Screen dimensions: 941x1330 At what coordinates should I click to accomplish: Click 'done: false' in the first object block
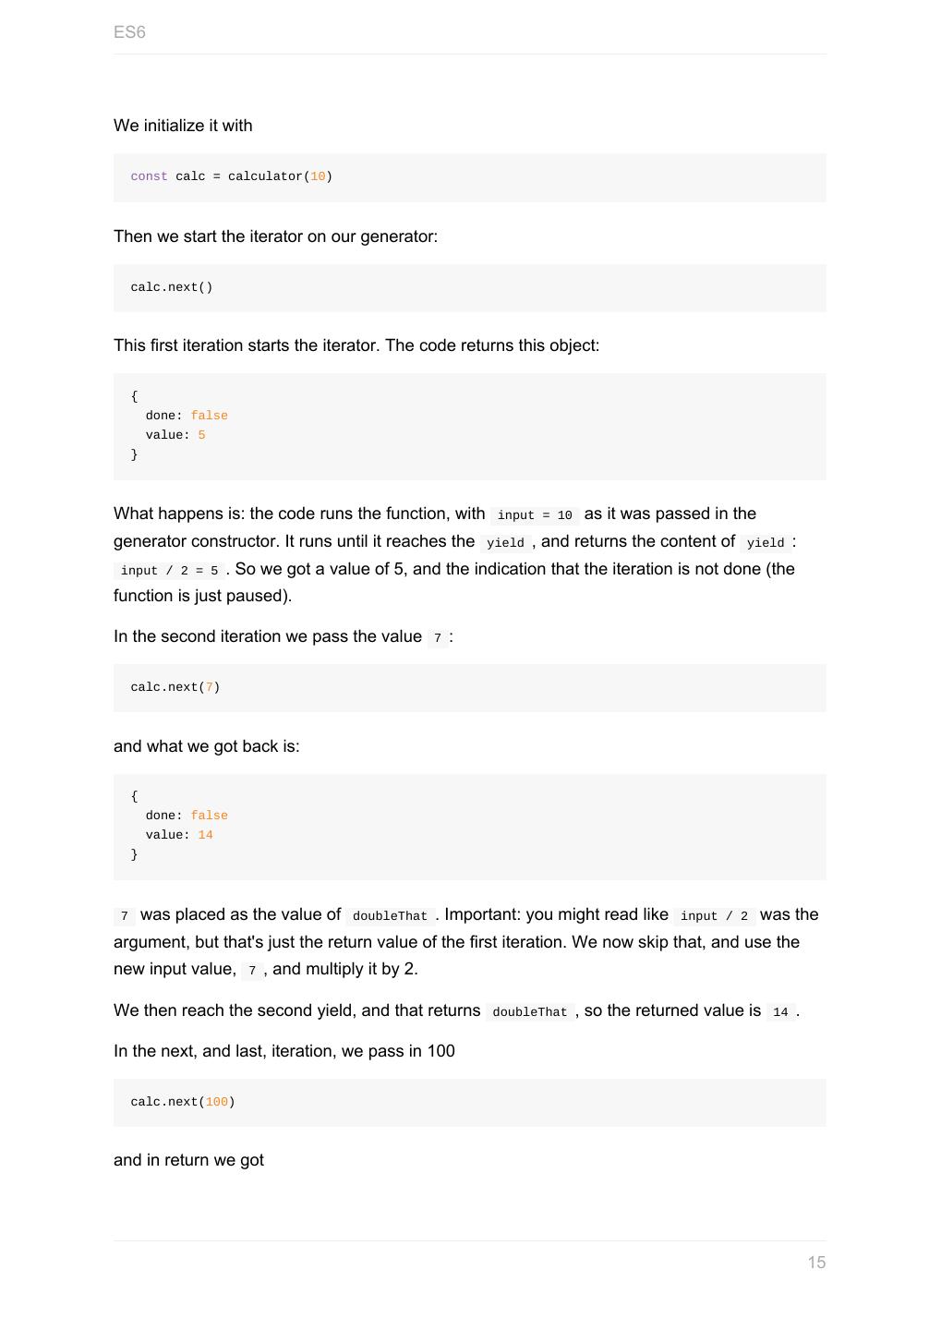tap(187, 416)
